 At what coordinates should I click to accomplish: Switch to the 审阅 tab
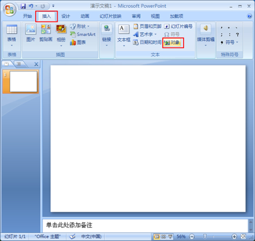(x=136, y=16)
